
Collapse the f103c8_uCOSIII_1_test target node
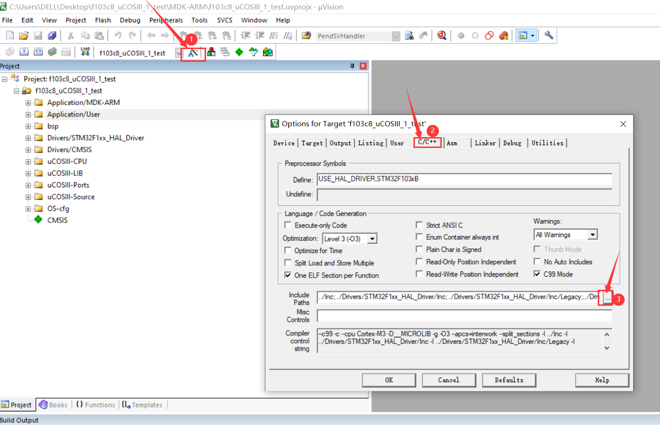(x=16, y=91)
